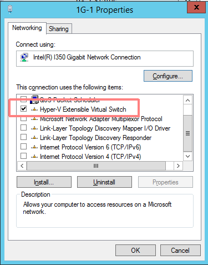Open the grayed-out Properties button
208x265 pixels.
pos(165,182)
